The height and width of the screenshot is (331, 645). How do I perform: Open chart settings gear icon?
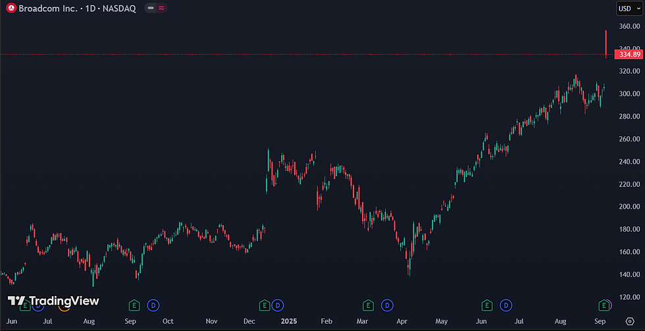click(x=630, y=320)
